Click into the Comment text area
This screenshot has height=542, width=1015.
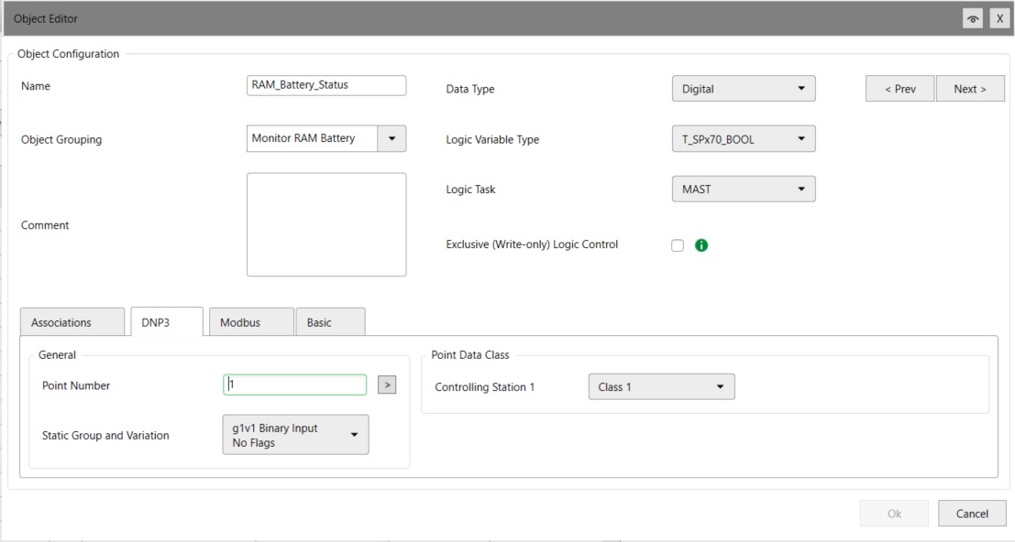pos(326,224)
